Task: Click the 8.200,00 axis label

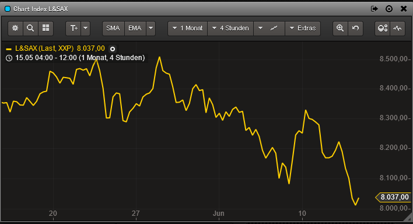Action: [394, 148]
